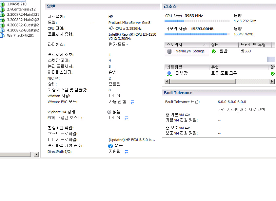Click the HP-ESXi-5.5.0 image profile value

(132, 140)
